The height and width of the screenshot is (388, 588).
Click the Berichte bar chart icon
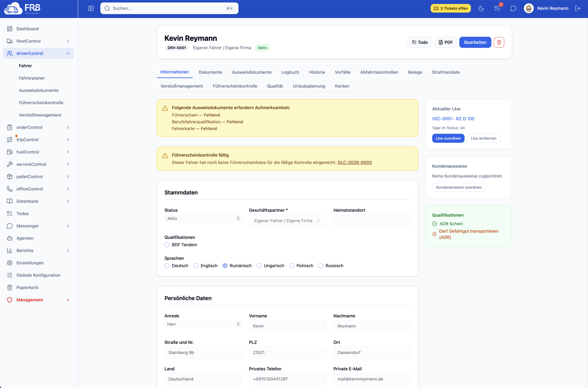click(10, 251)
